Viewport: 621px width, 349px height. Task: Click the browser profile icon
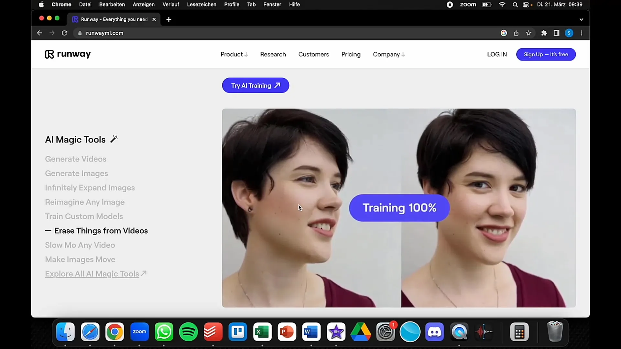(x=569, y=33)
